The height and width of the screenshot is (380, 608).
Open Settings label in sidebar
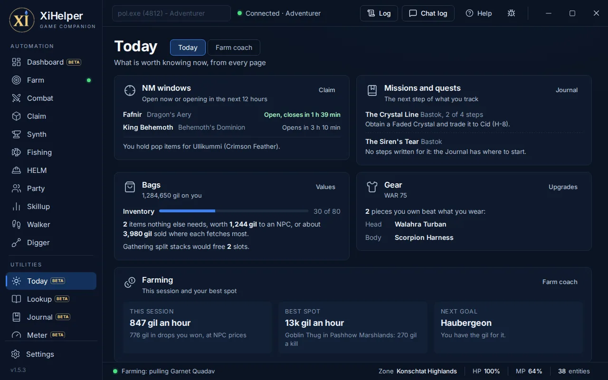click(x=40, y=354)
